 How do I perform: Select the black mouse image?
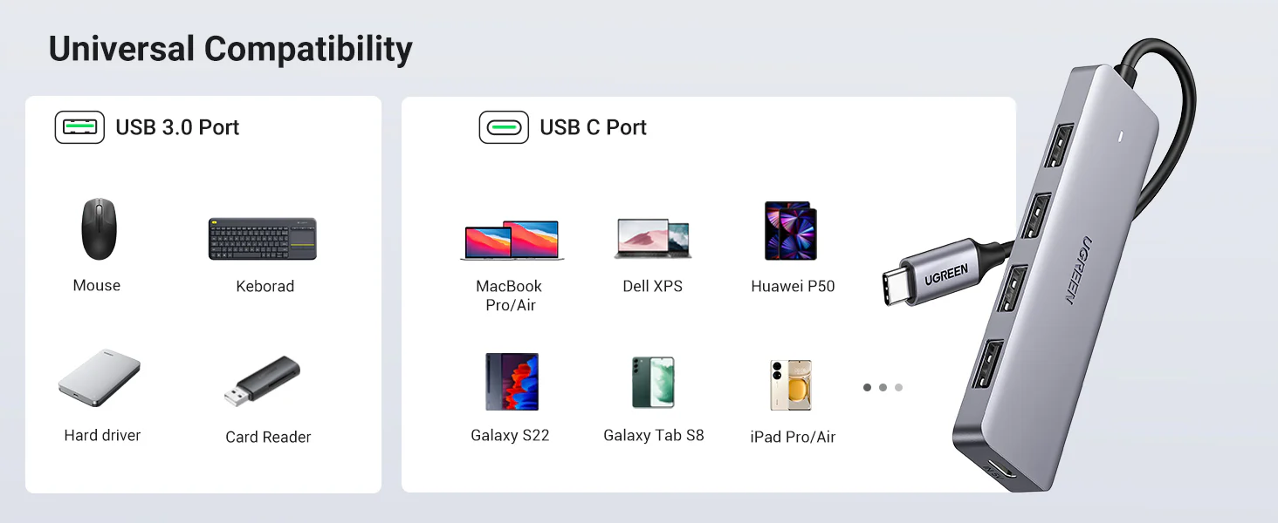[x=98, y=229]
